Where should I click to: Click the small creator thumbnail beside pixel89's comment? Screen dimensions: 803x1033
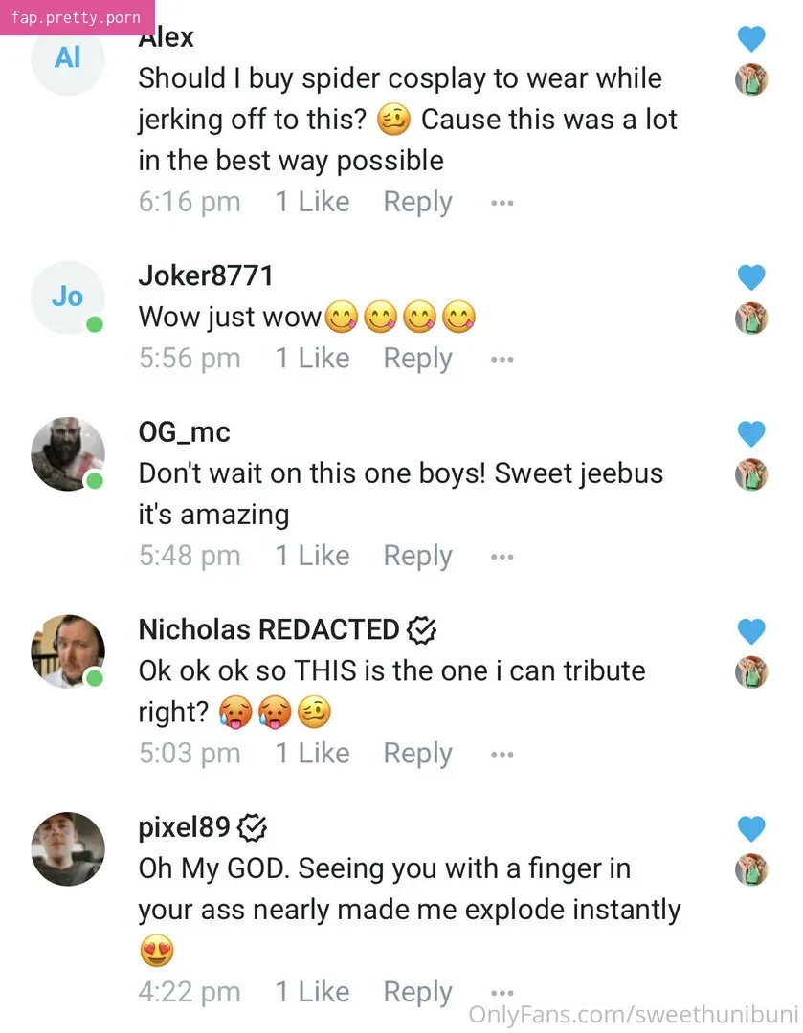(751, 869)
